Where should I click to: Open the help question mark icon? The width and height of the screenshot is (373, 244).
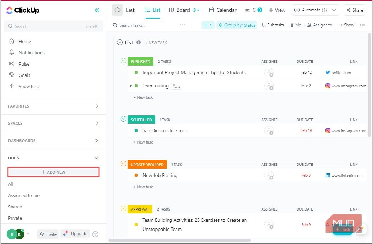click(95, 234)
